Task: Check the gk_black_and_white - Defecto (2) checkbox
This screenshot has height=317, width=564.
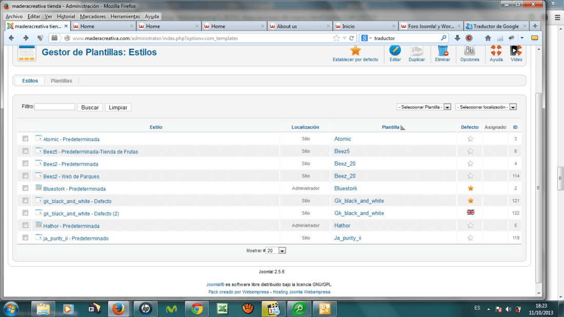Action: [25, 213]
